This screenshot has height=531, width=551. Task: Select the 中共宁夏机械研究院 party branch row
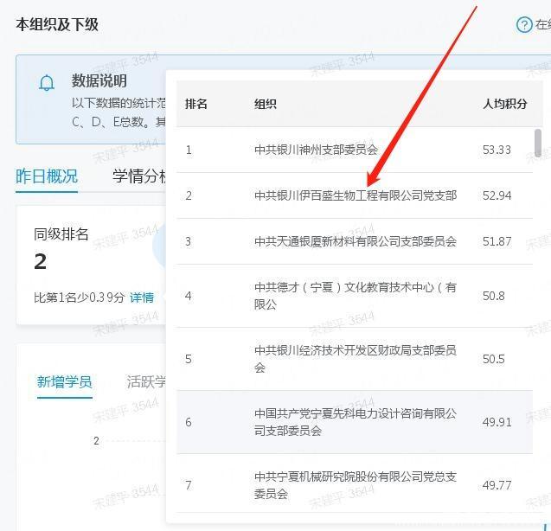[355, 485]
